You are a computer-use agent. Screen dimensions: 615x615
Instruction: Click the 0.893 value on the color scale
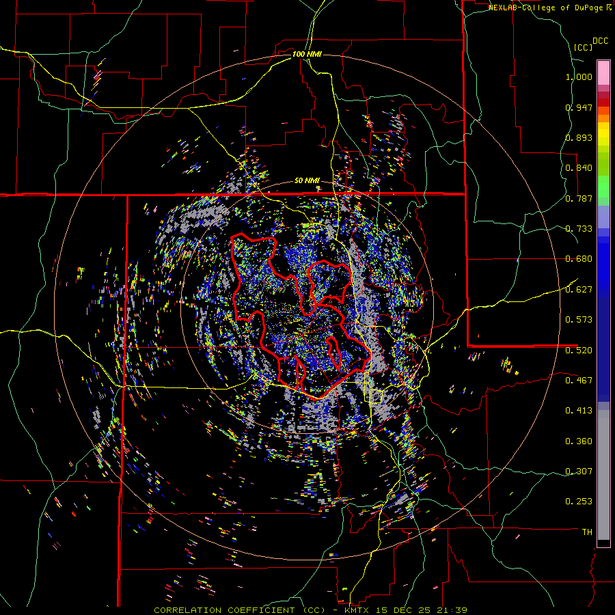coord(579,137)
